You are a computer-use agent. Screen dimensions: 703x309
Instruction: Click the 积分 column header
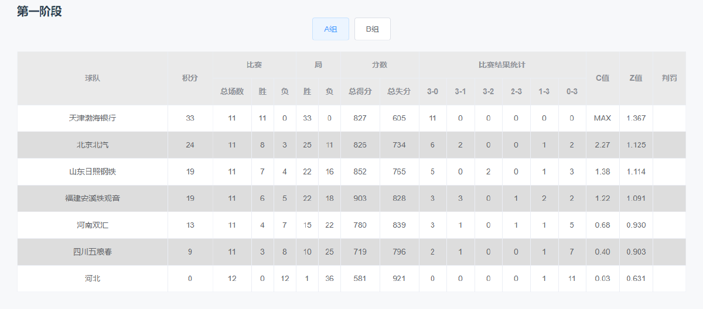pyautogui.click(x=190, y=78)
